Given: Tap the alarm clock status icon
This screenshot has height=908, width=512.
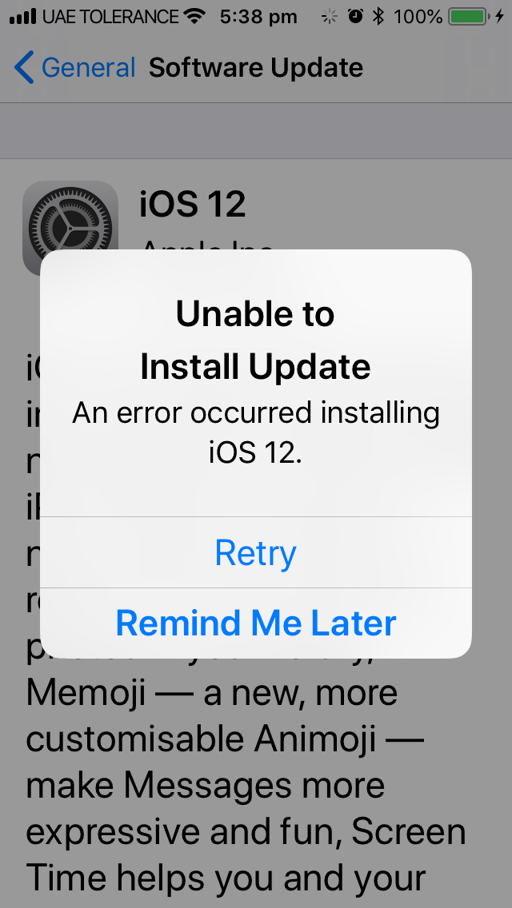Looking at the screenshot, I should click(355, 17).
